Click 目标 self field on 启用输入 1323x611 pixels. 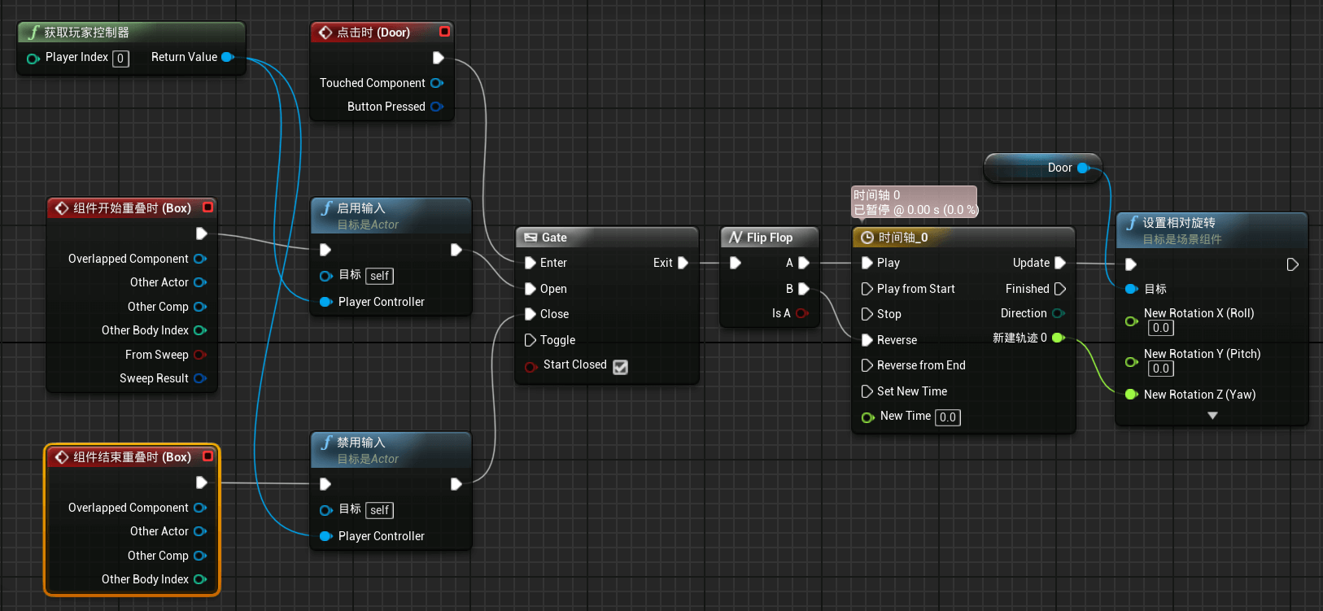pos(380,276)
